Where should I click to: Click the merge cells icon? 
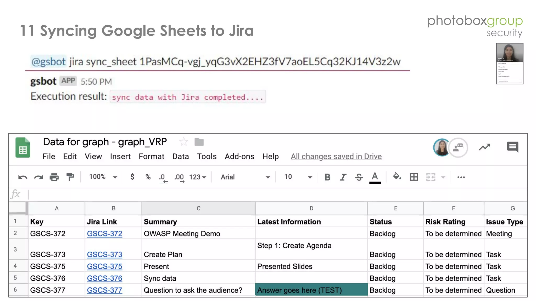[x=431, y=177]
